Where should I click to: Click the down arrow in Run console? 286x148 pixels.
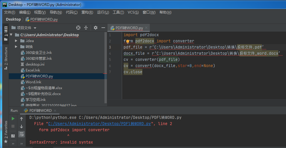point(21,126)
